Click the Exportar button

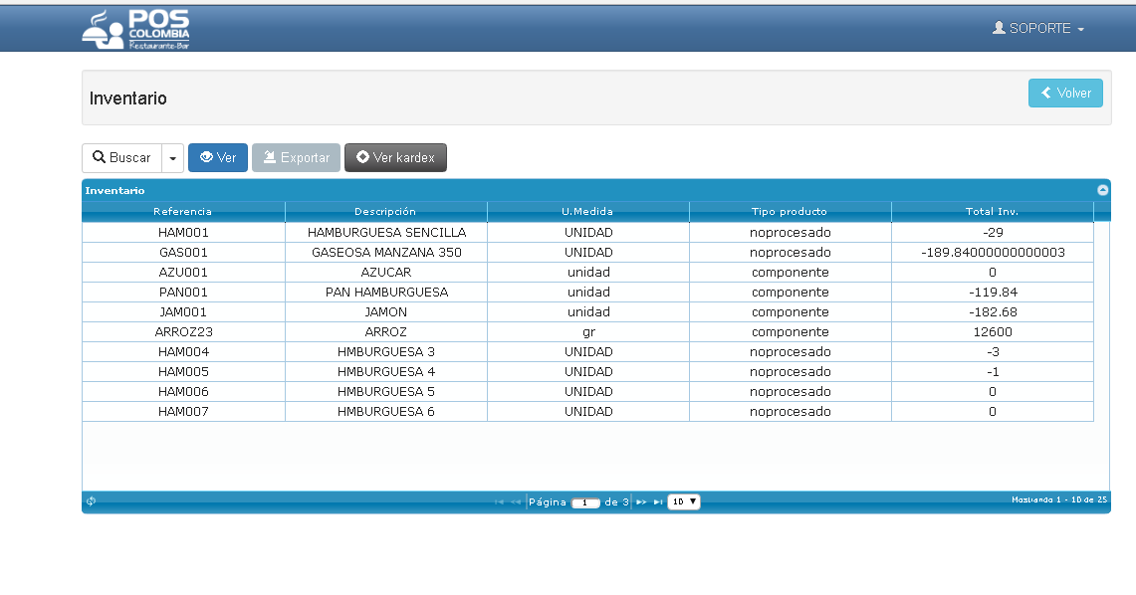click(x=297, y=158)
